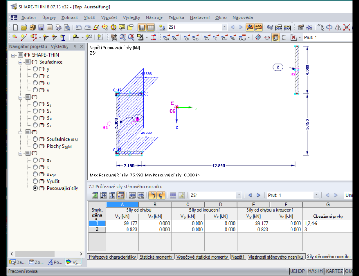359x276 pixels.
Task: Close the Navigátor projektu panel
Action: click(82, 46)
